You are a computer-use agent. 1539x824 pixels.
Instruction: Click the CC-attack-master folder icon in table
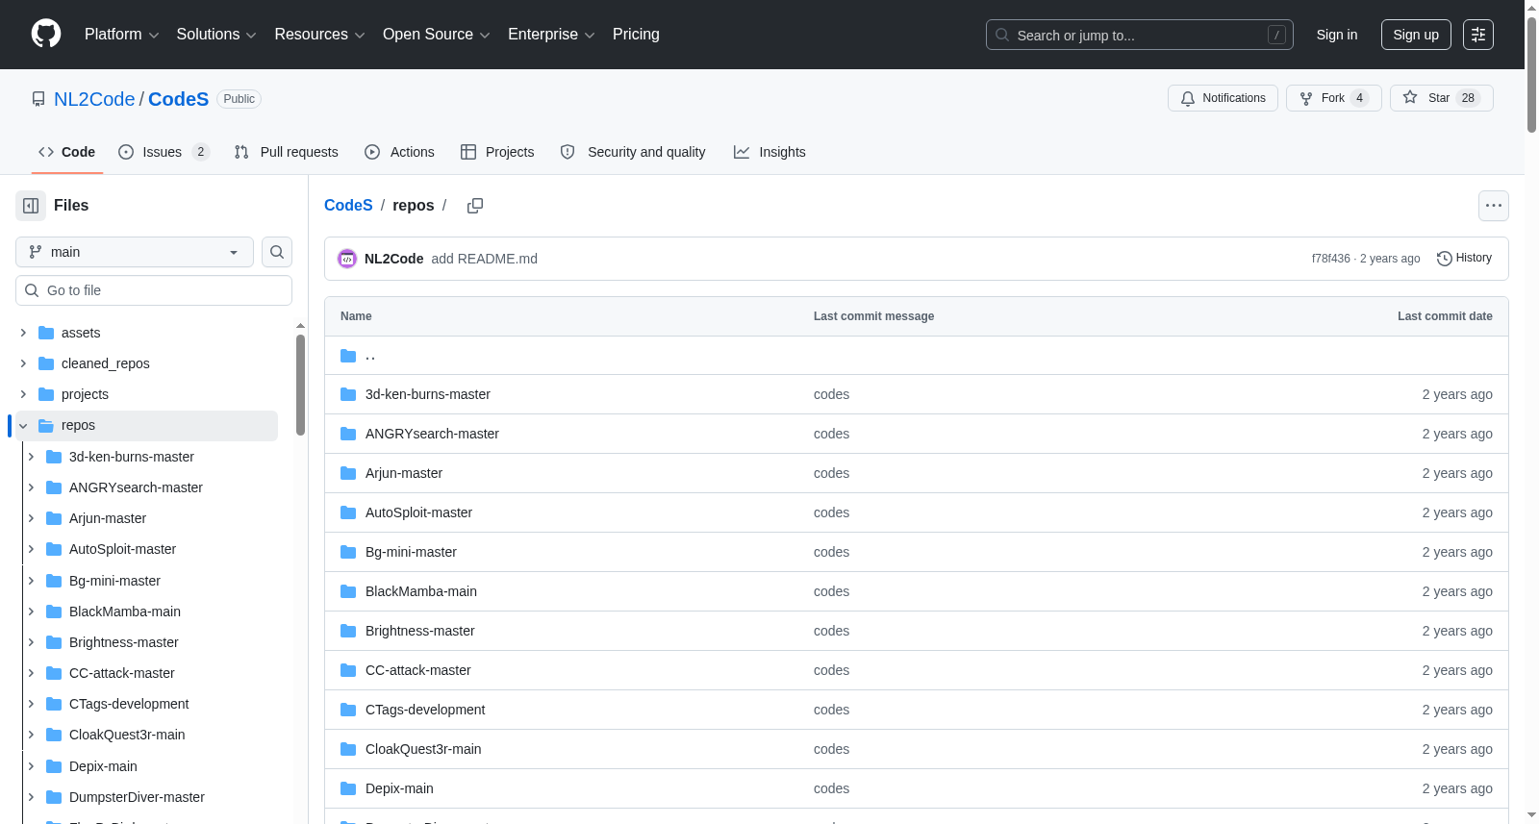(x=348, y=670)
